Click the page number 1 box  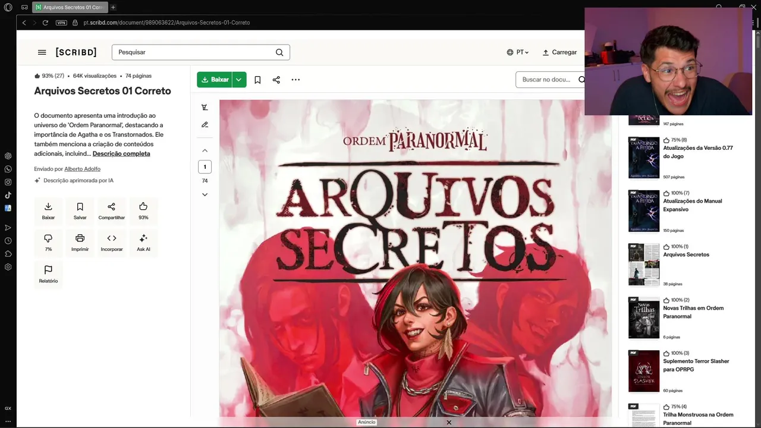point(205,167)
